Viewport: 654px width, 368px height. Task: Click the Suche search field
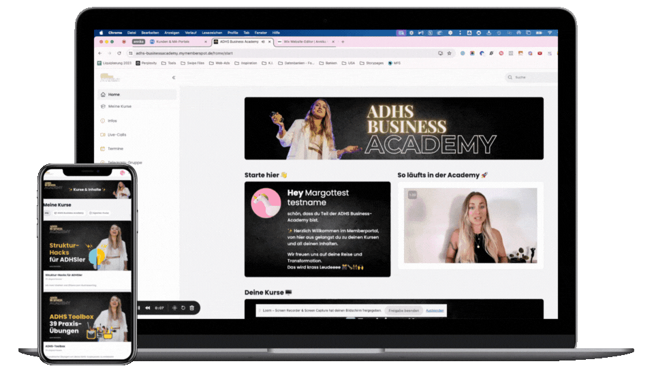pyautogui.click(x=531, y=77)
